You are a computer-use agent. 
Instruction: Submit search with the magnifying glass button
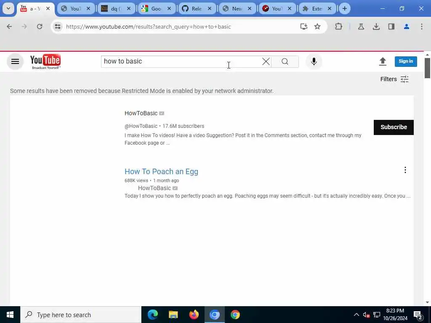(x=285, y=61)
